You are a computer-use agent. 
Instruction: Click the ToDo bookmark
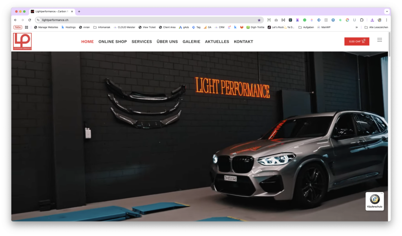click(18, 27)
